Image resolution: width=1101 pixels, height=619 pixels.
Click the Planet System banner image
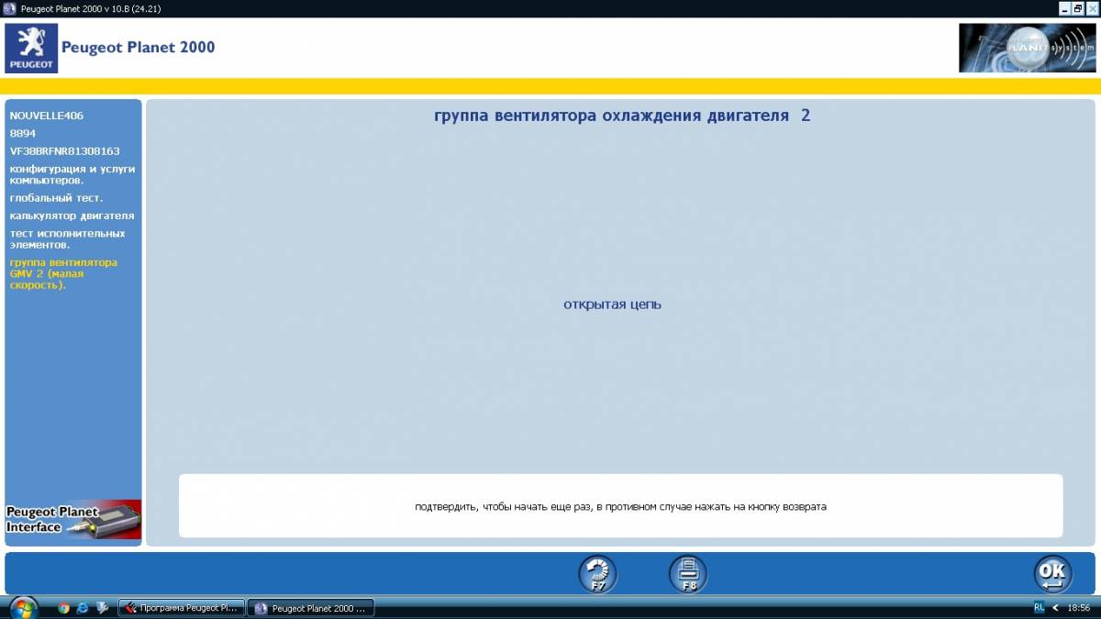(1027, 48)
